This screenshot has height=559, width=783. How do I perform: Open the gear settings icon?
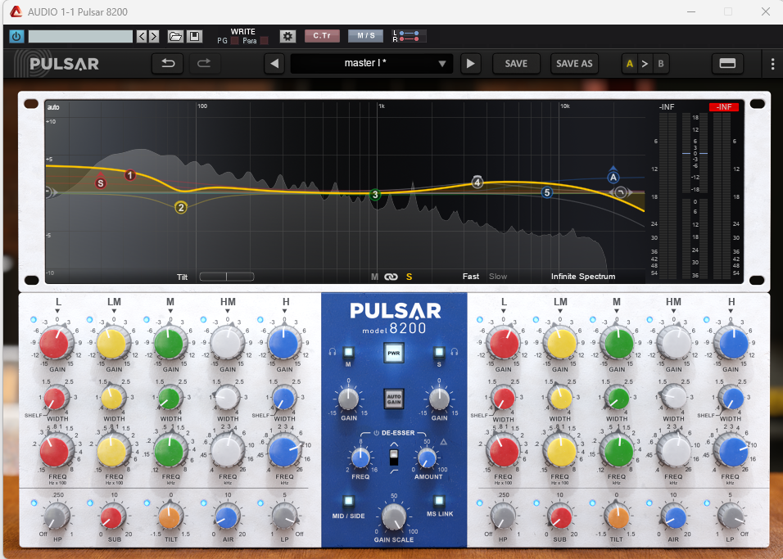point(287,37)
